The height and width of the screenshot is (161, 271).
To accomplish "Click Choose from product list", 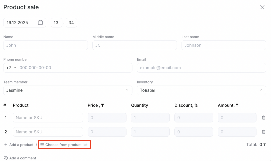I will pos(66,145).
